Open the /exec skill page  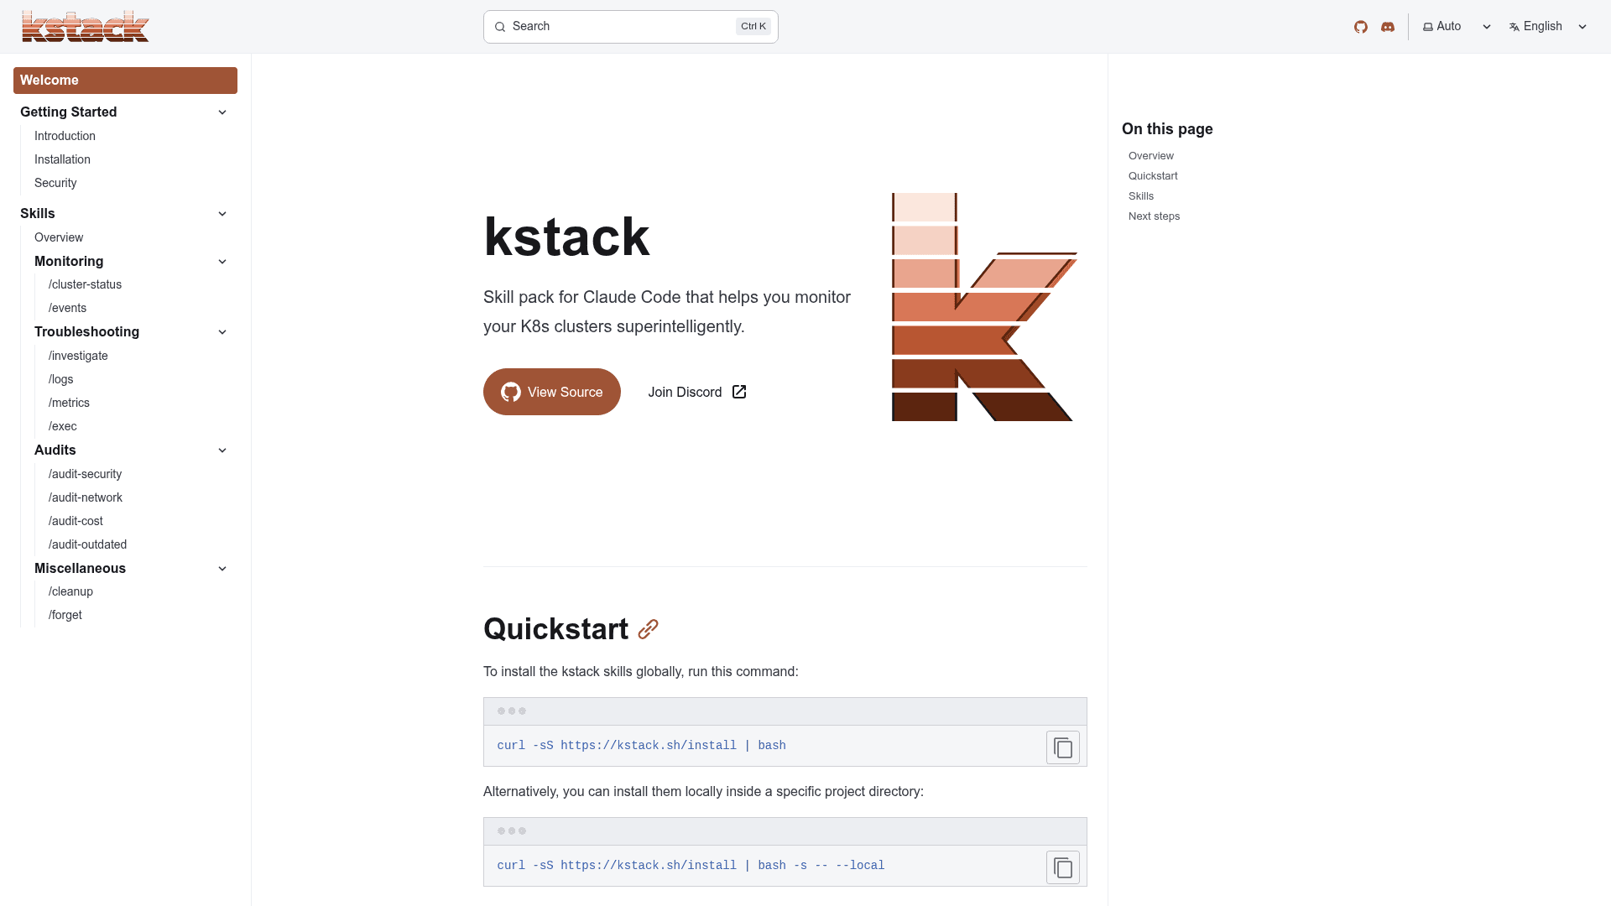[x=62, y=426]
